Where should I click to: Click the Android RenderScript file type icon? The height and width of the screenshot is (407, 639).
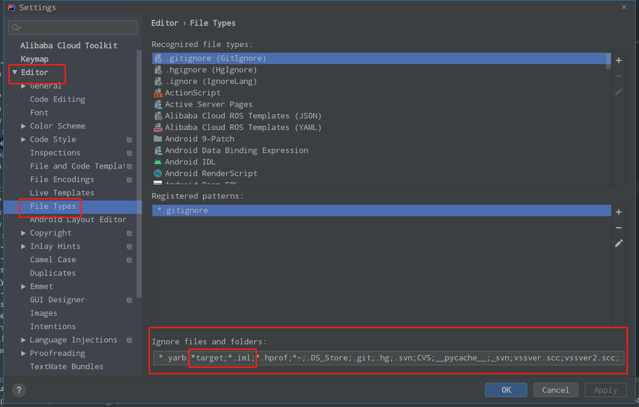point(158,174)
